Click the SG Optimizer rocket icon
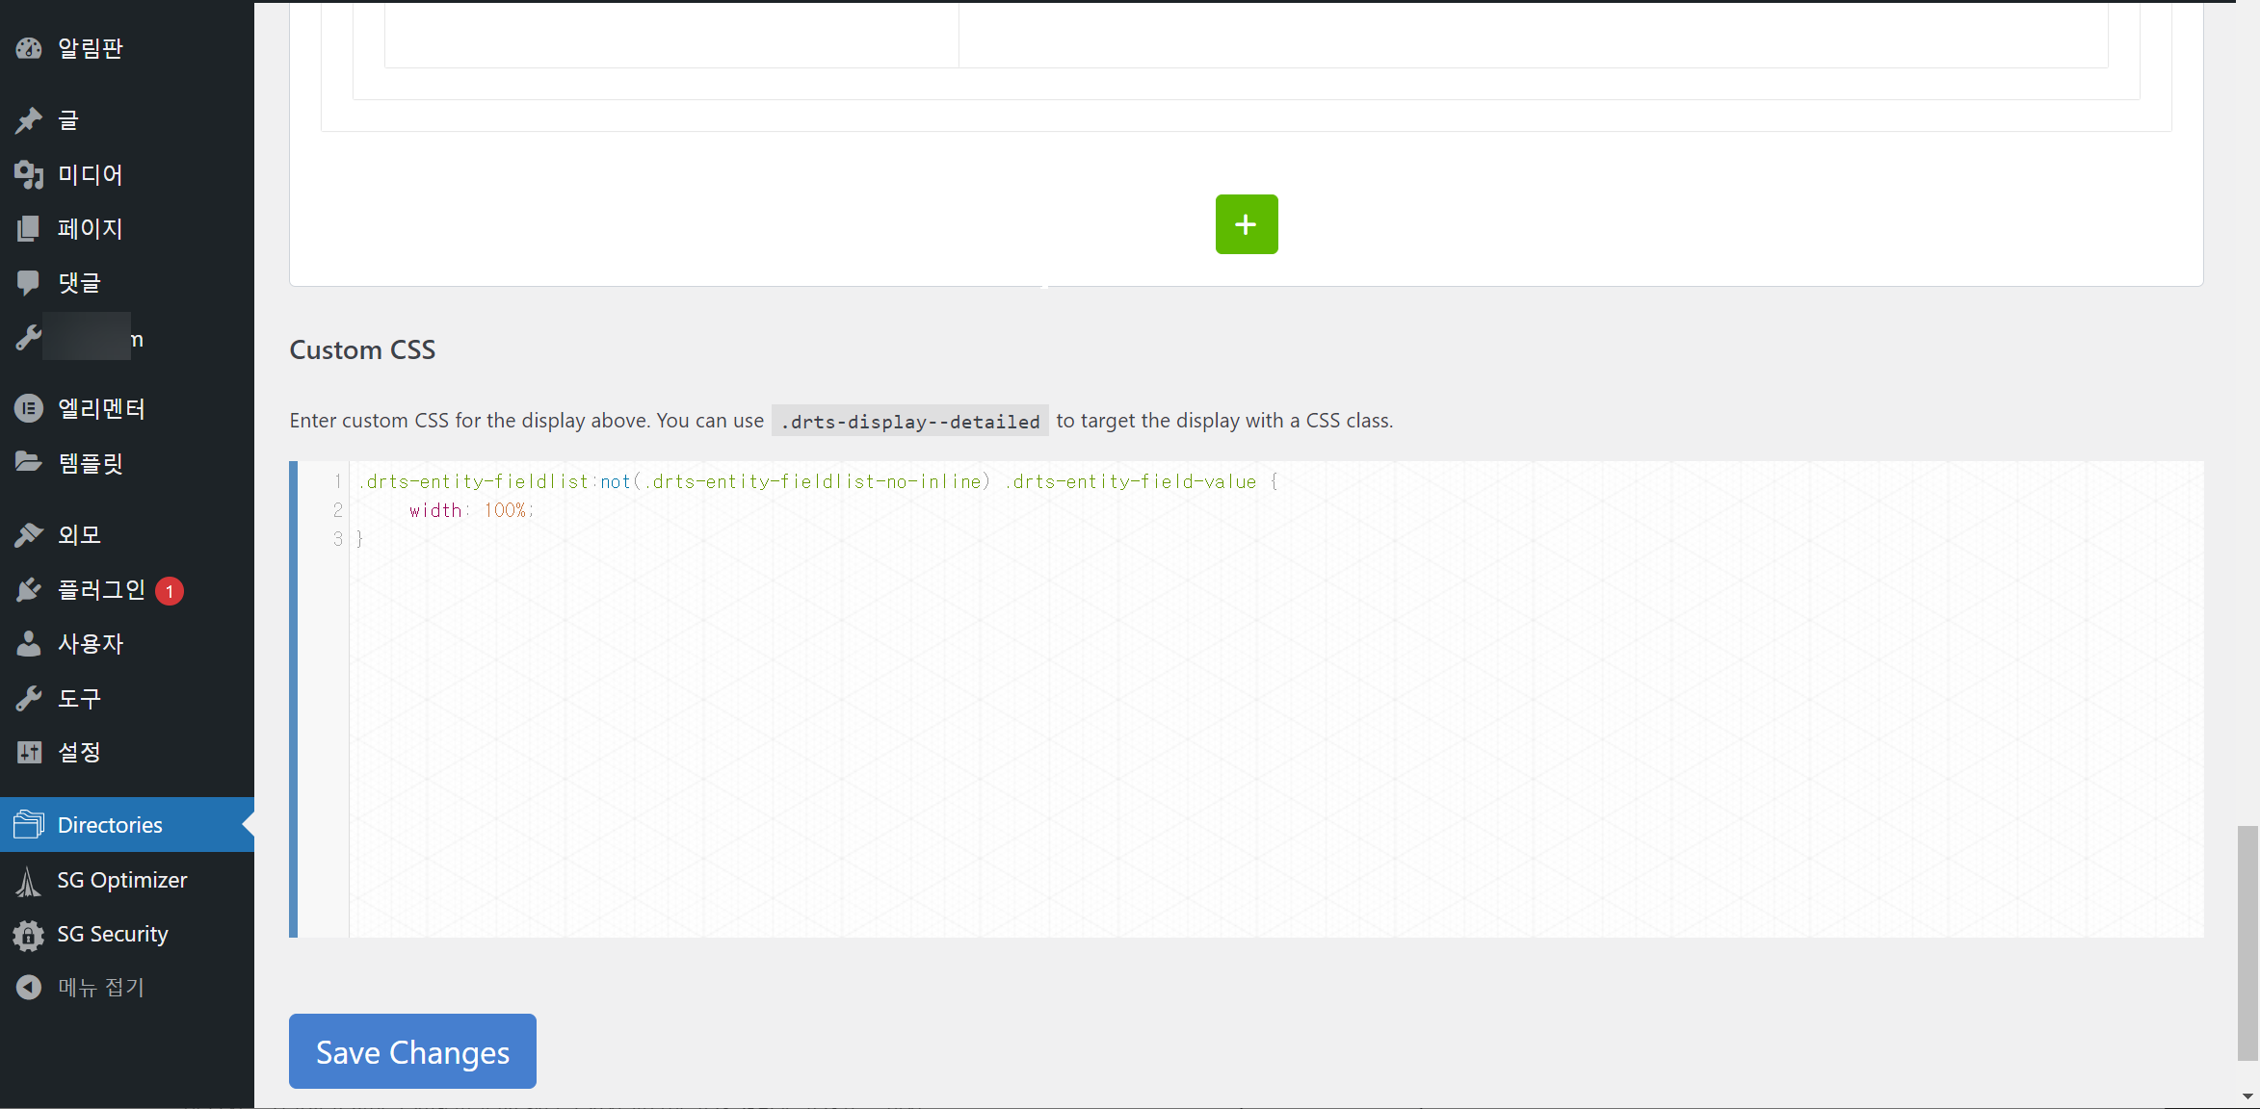This screenshot has height=1109, width=2260. pos(29,881)
